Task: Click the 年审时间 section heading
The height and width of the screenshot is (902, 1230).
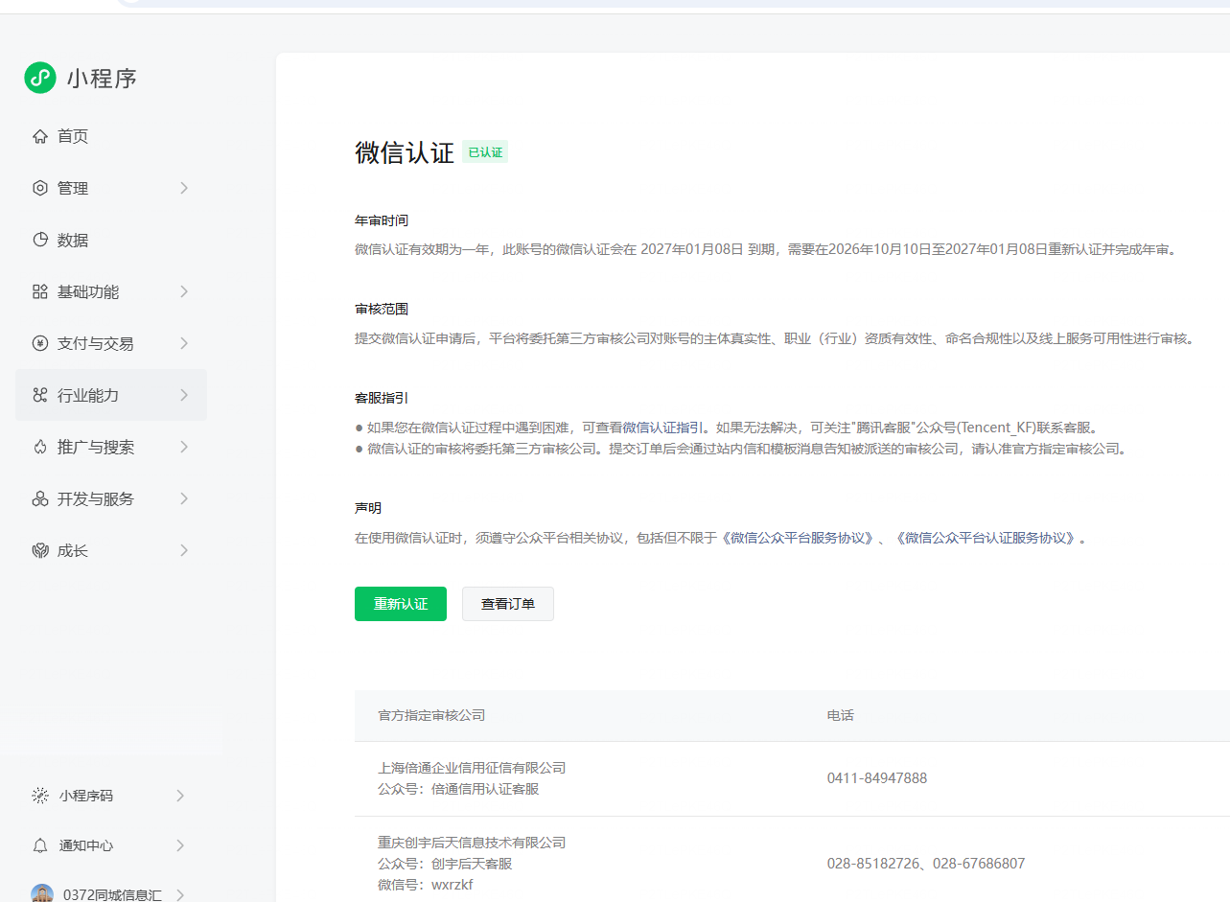Action: pyautogui.click(x=382, y=220)
